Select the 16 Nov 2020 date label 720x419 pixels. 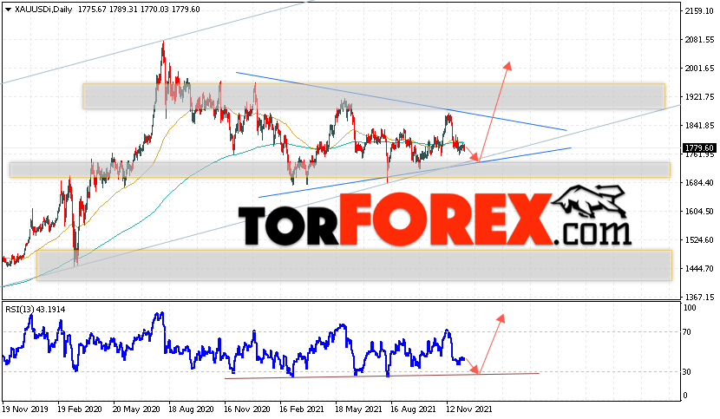pos(247,409)
